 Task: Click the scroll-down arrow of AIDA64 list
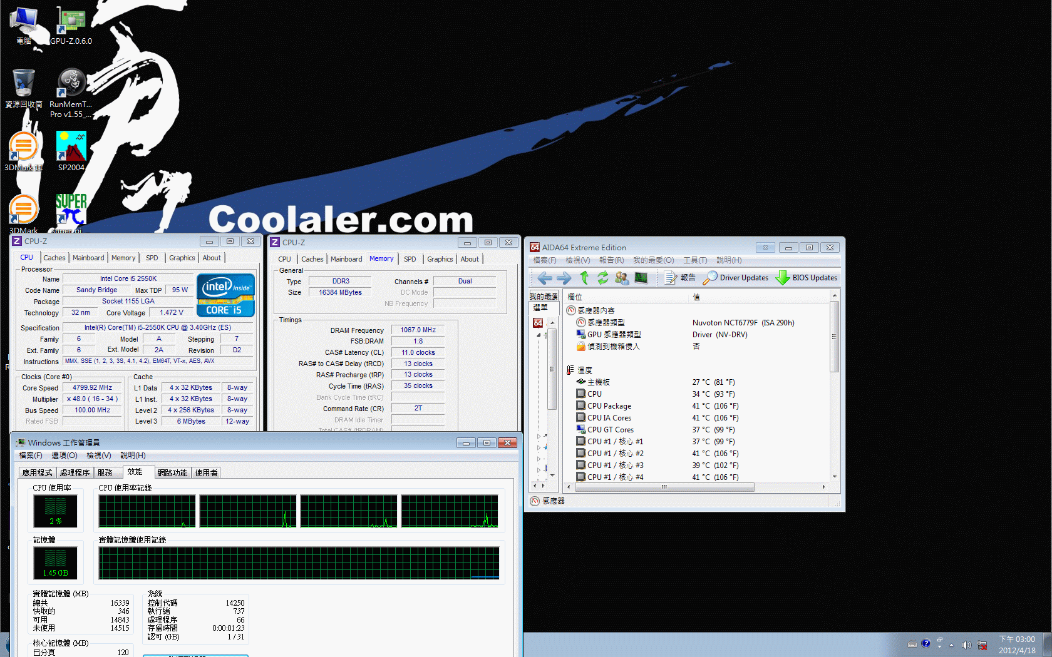(x=834, y=477)
